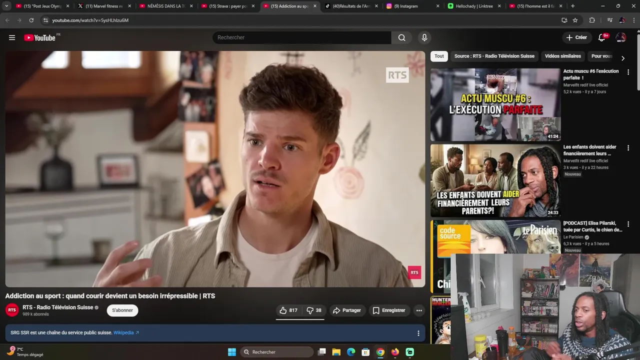Open File Explorer from taskbar
The width and height of the screenshot is (640, 360).
click(336, 352)
